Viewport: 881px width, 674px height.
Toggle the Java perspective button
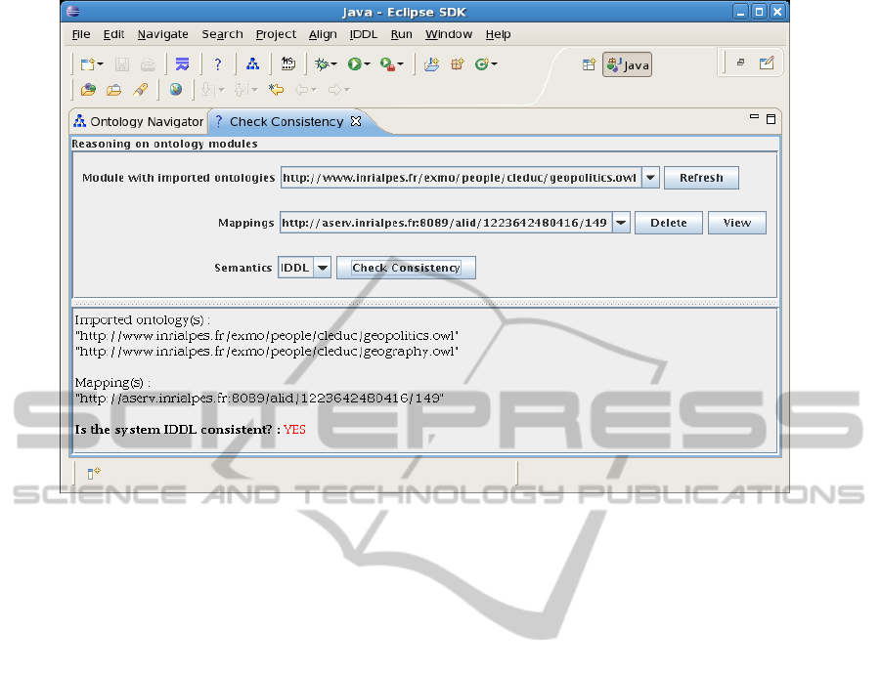pyautogui.click(x=627, y=64)
